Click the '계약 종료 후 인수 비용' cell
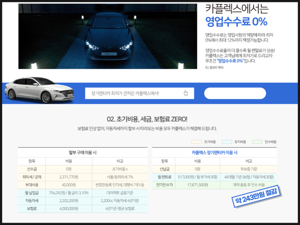This screenshot has width=300, height=225. (x=249, y=185)
